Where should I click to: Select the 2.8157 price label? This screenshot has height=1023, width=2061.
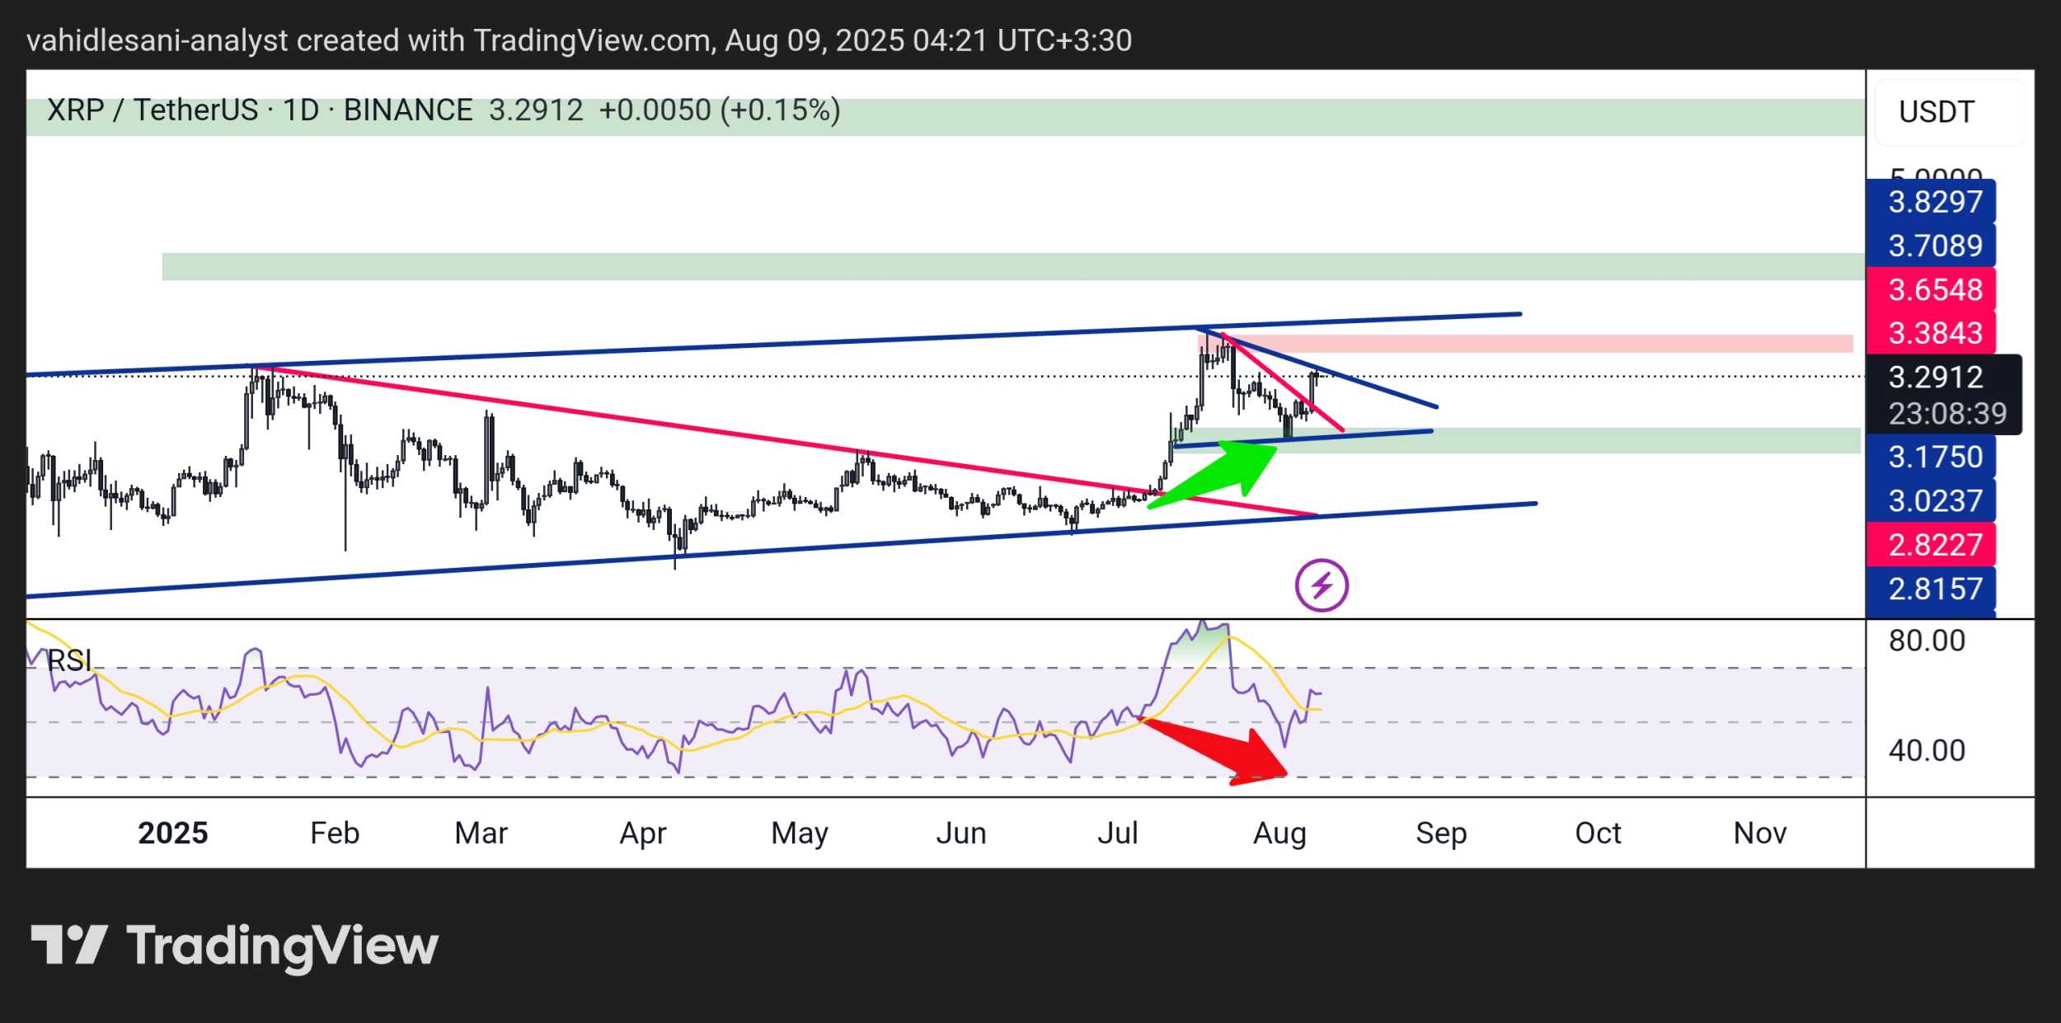[x=1934, y=589]
